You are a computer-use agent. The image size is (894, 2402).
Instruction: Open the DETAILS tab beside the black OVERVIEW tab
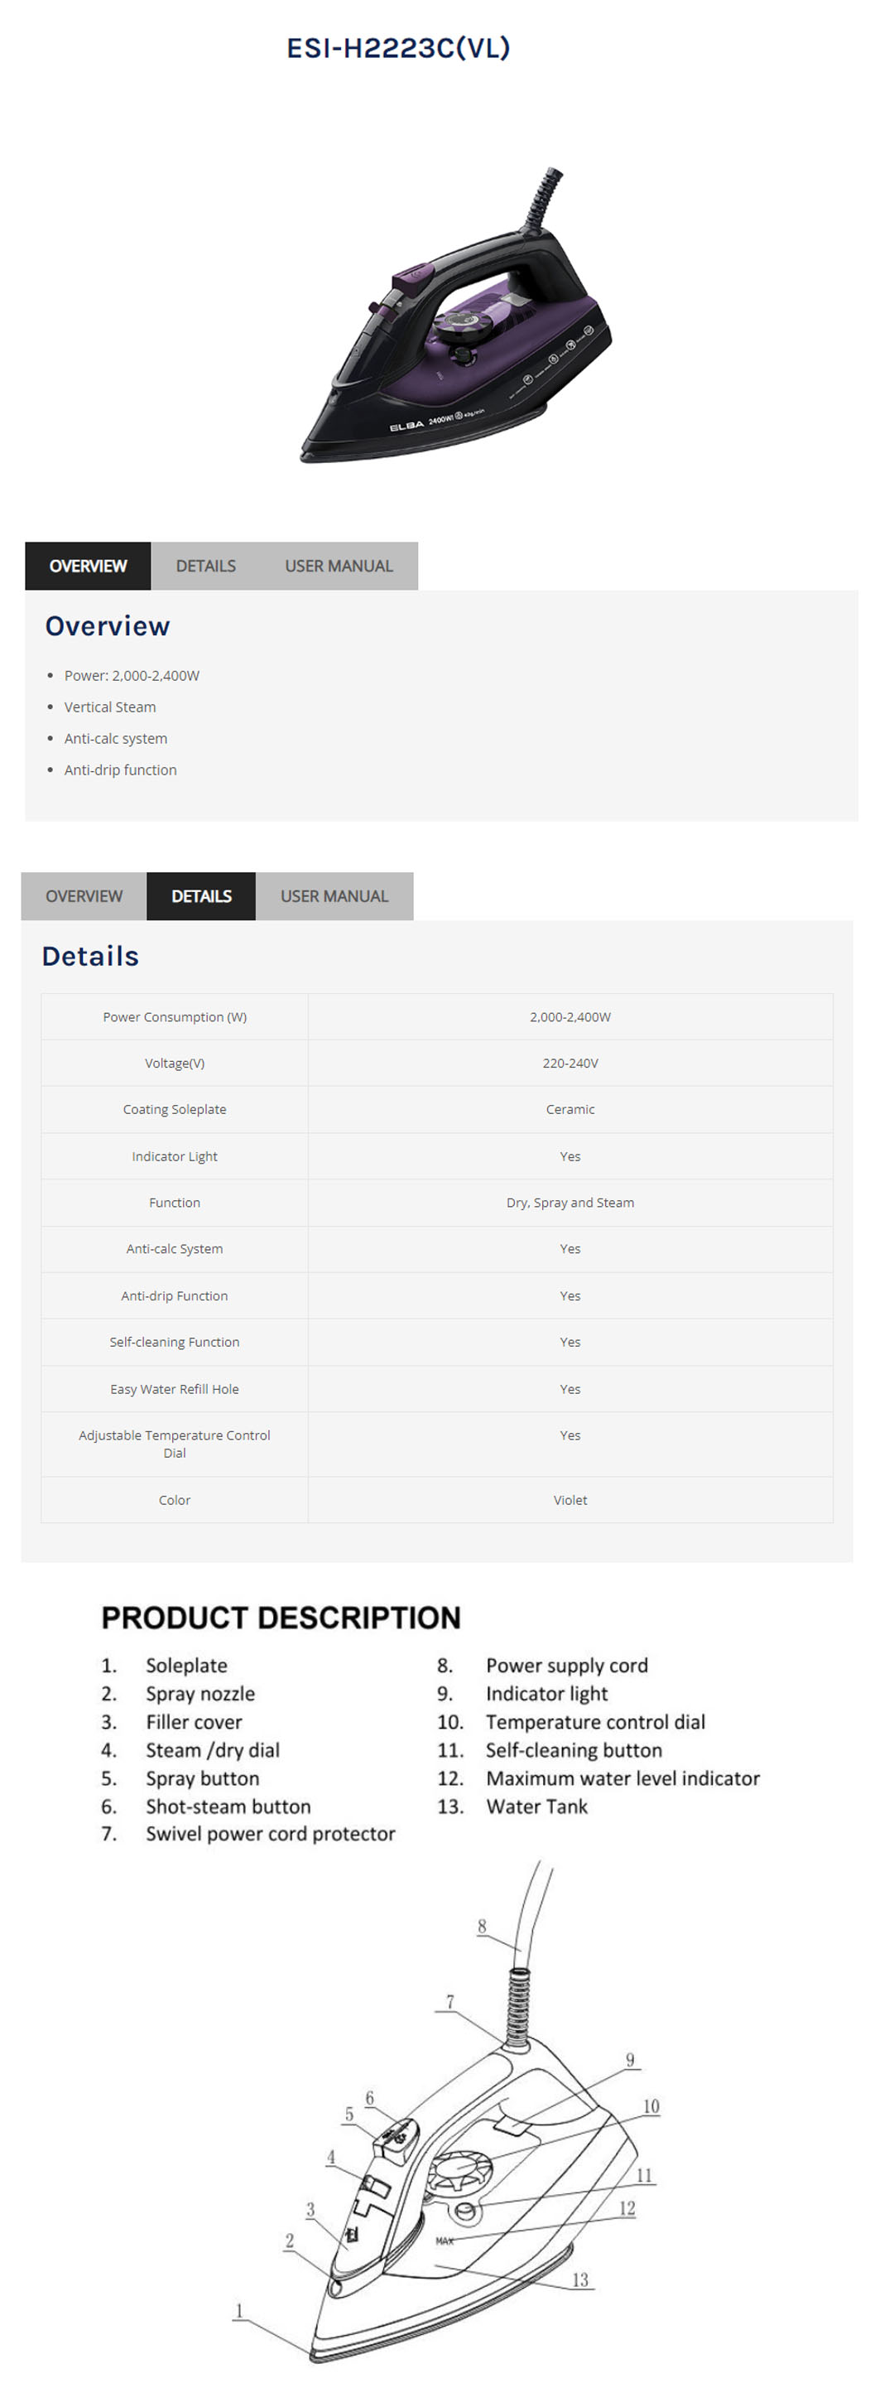(x=205, y=566)
